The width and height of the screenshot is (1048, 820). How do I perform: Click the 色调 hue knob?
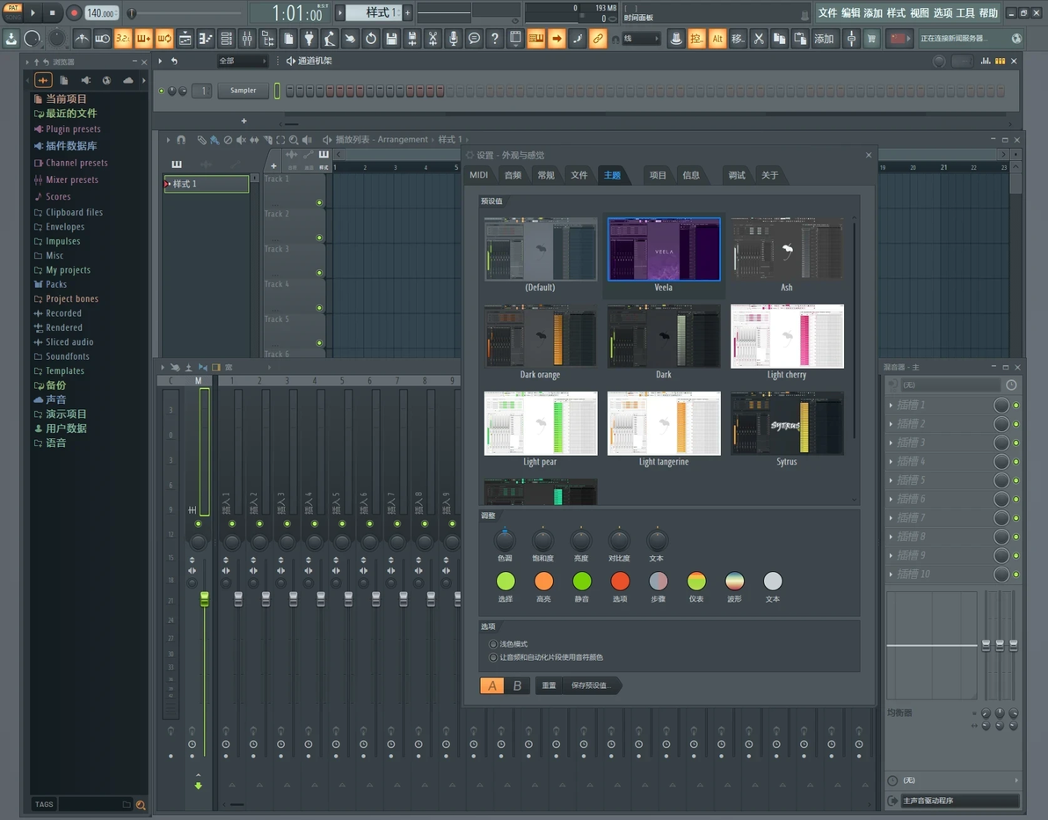coord(505,540)
